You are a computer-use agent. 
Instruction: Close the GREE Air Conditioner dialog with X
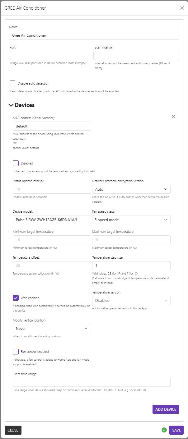(x=182, y=8)
